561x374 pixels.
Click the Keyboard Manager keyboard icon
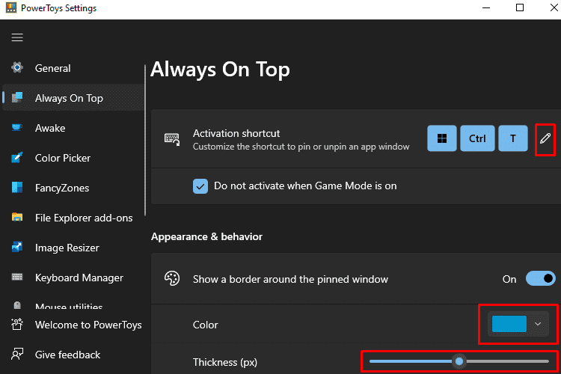[16, 278]
